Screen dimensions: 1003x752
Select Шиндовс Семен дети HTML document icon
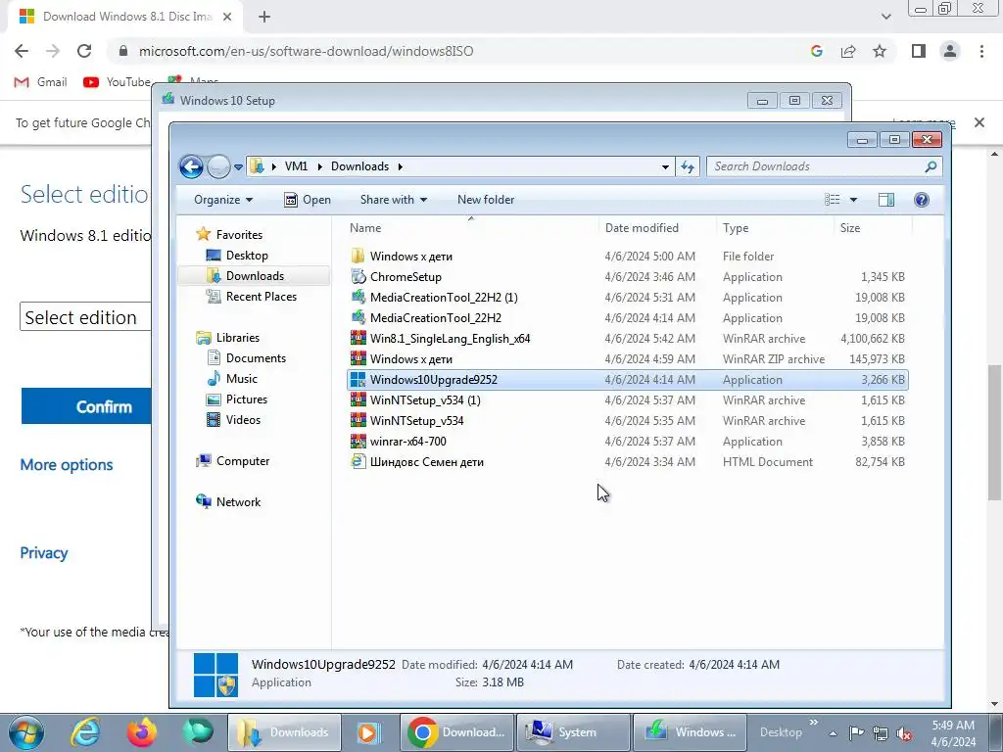coord(358,462)
